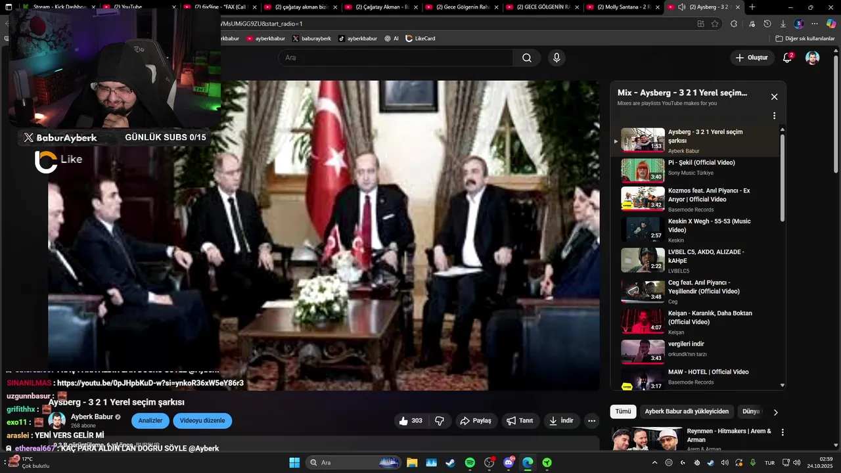Play 'LVBEL C5, AKDO, ALIZADE - kAHpE'
Viewport: 841px width, 473px height.
696,261
